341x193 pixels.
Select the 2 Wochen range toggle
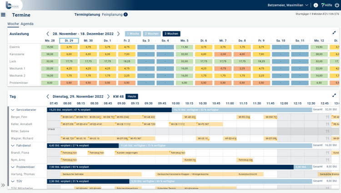pyautogui.click(x=152, y=34)
